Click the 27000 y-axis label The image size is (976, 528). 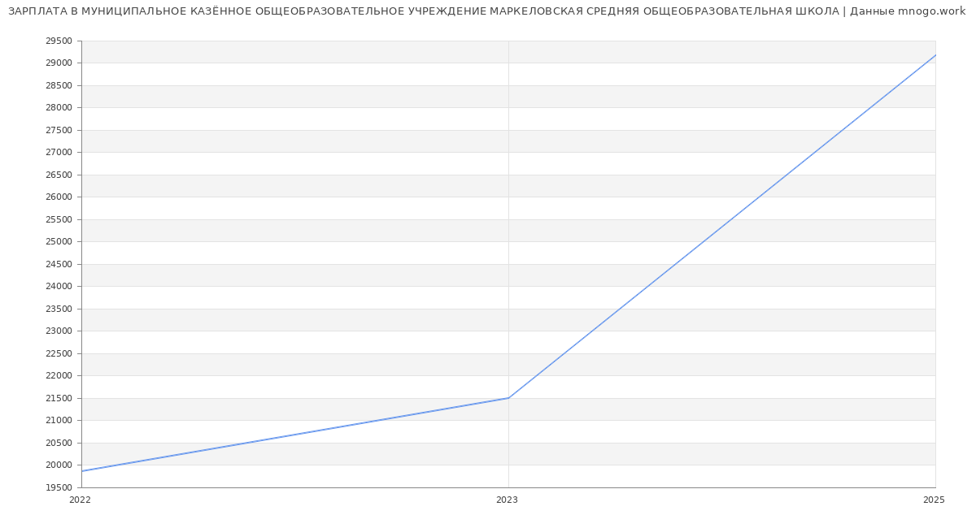click(x=59, y=153)
